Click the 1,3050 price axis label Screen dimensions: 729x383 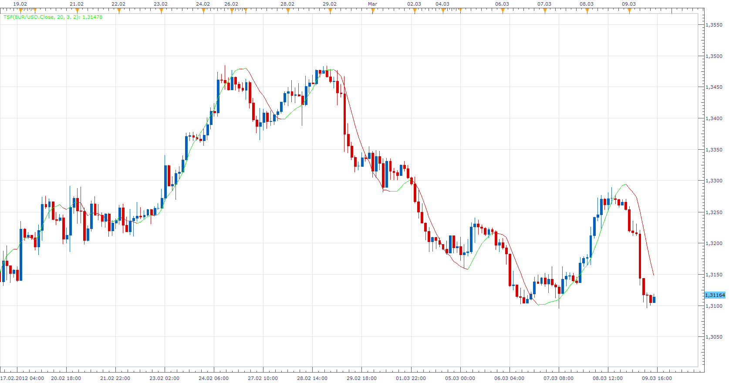tap(714, 337)
